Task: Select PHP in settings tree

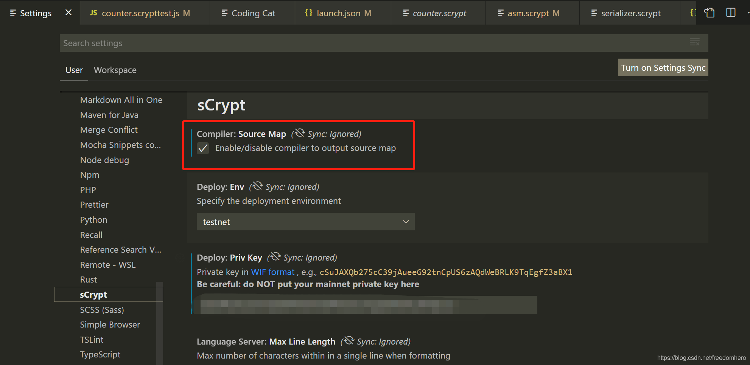Action: coord(88,190)
